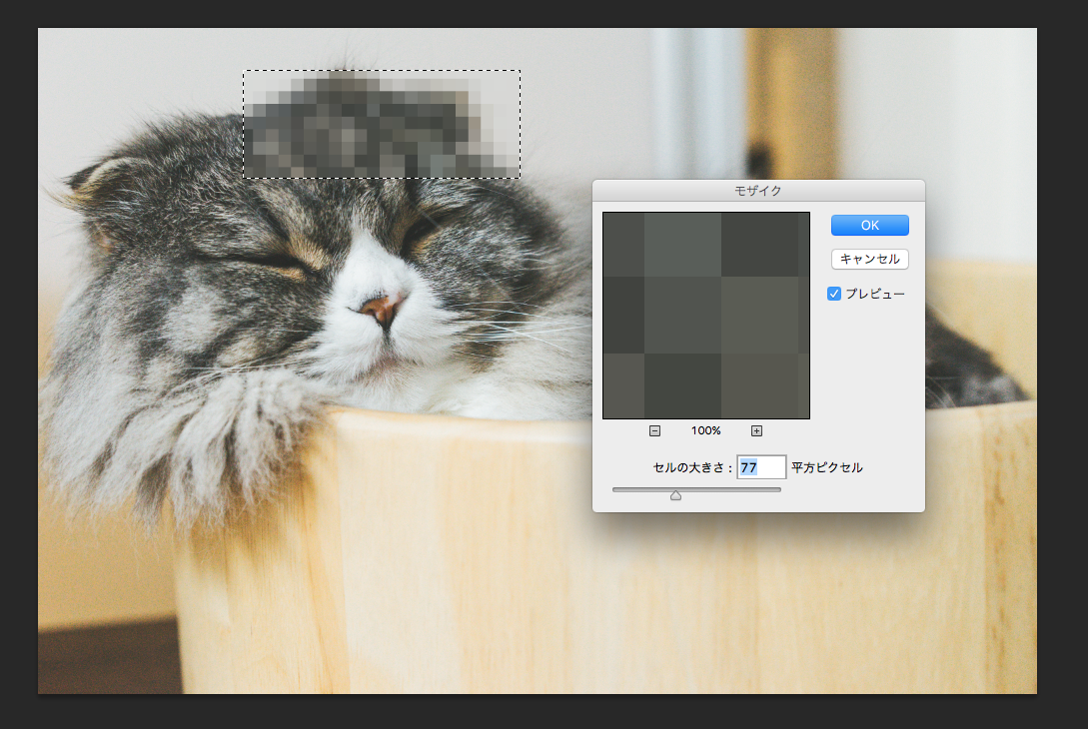Click the OK button in Mosaic dialog
The height and width of the screenshot is (729, 1088).
pyautogui.click(x=869, y=225)
